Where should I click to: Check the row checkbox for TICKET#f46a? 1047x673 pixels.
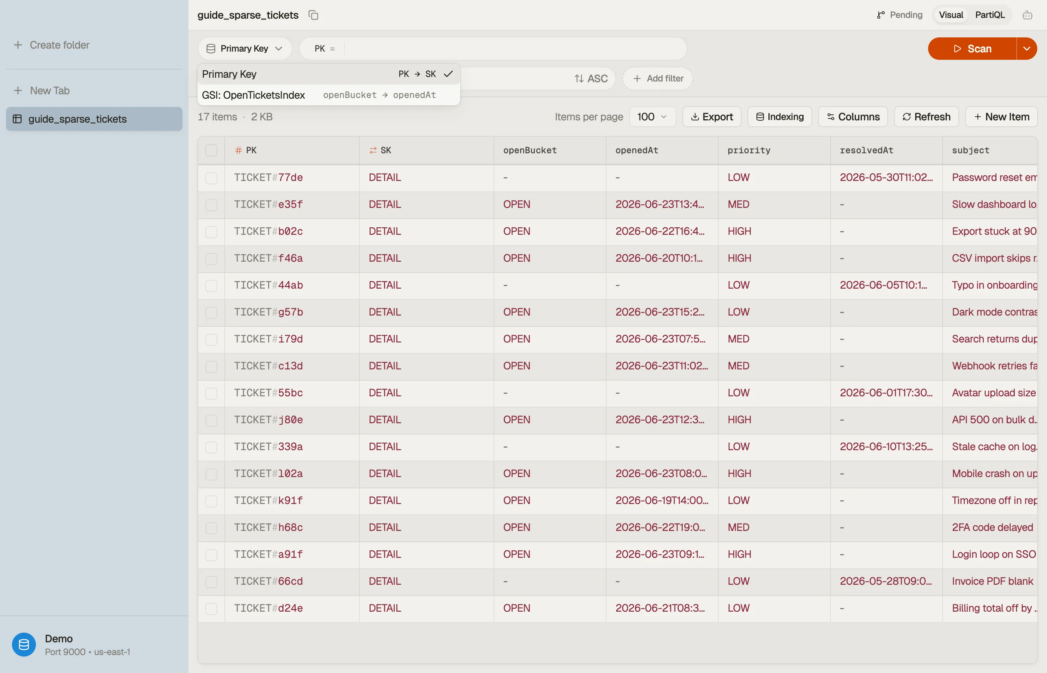click(211, 259)
